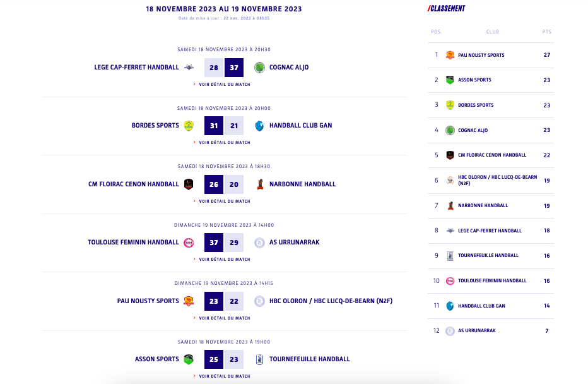This screenshot has height=384, width=588.
Task: Click the score 37 for Cognac ALJO
Action: [234, 68]
